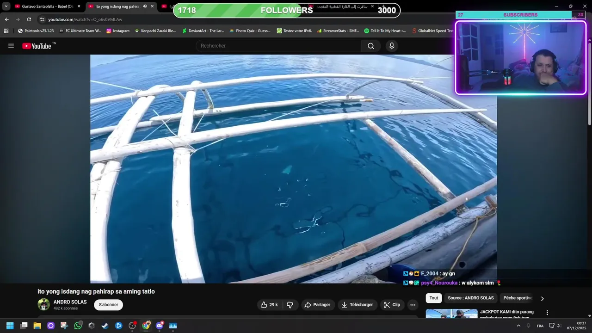Image resolution: width=592 pixels, height=333 pixels.
Task: Click the search magnifier button
Action: 371,46
